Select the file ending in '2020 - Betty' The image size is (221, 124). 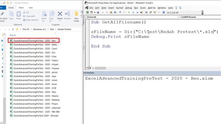coord(33,44)
